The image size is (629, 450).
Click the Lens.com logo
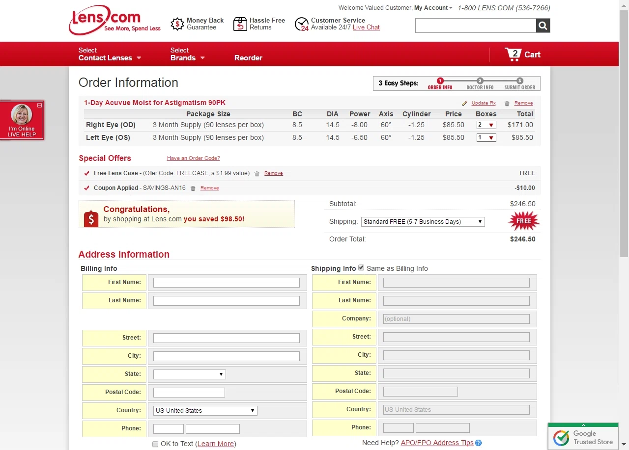pyautogui.click(x=114, y=20)
